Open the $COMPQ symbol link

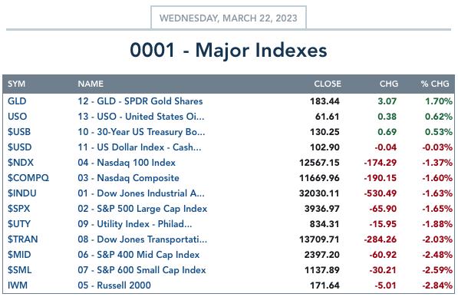(28, 178)
